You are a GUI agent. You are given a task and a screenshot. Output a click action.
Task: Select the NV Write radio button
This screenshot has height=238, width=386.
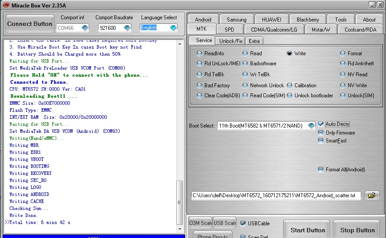pos(342,85)
